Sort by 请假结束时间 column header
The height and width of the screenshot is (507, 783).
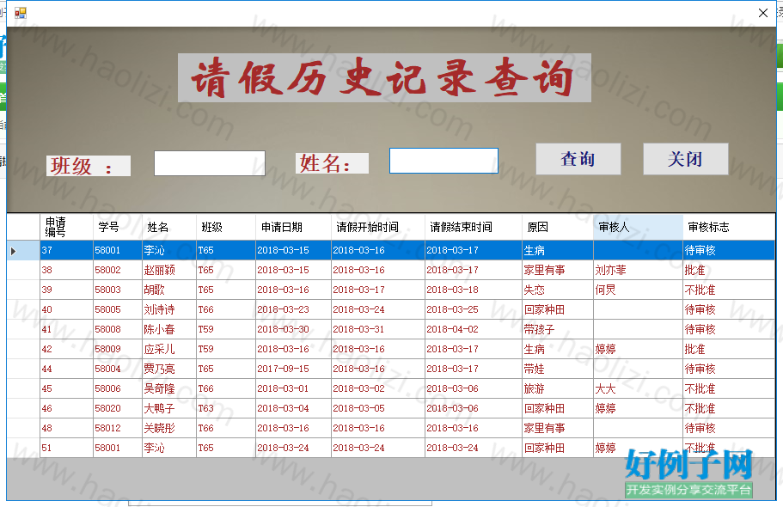(x=474, y=227)
